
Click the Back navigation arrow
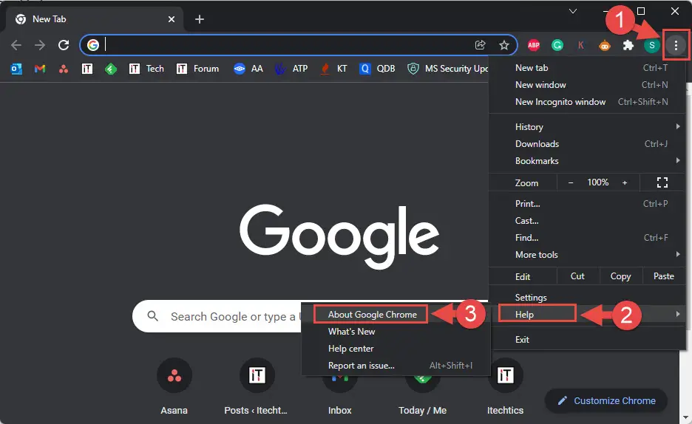coord(16,45)
